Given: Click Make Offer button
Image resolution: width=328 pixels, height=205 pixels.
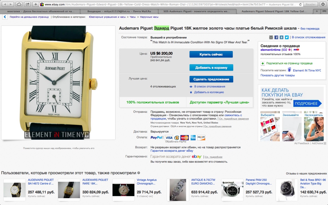Looking at the screenshot, I should pyautogui.click(x=211, y=79).
